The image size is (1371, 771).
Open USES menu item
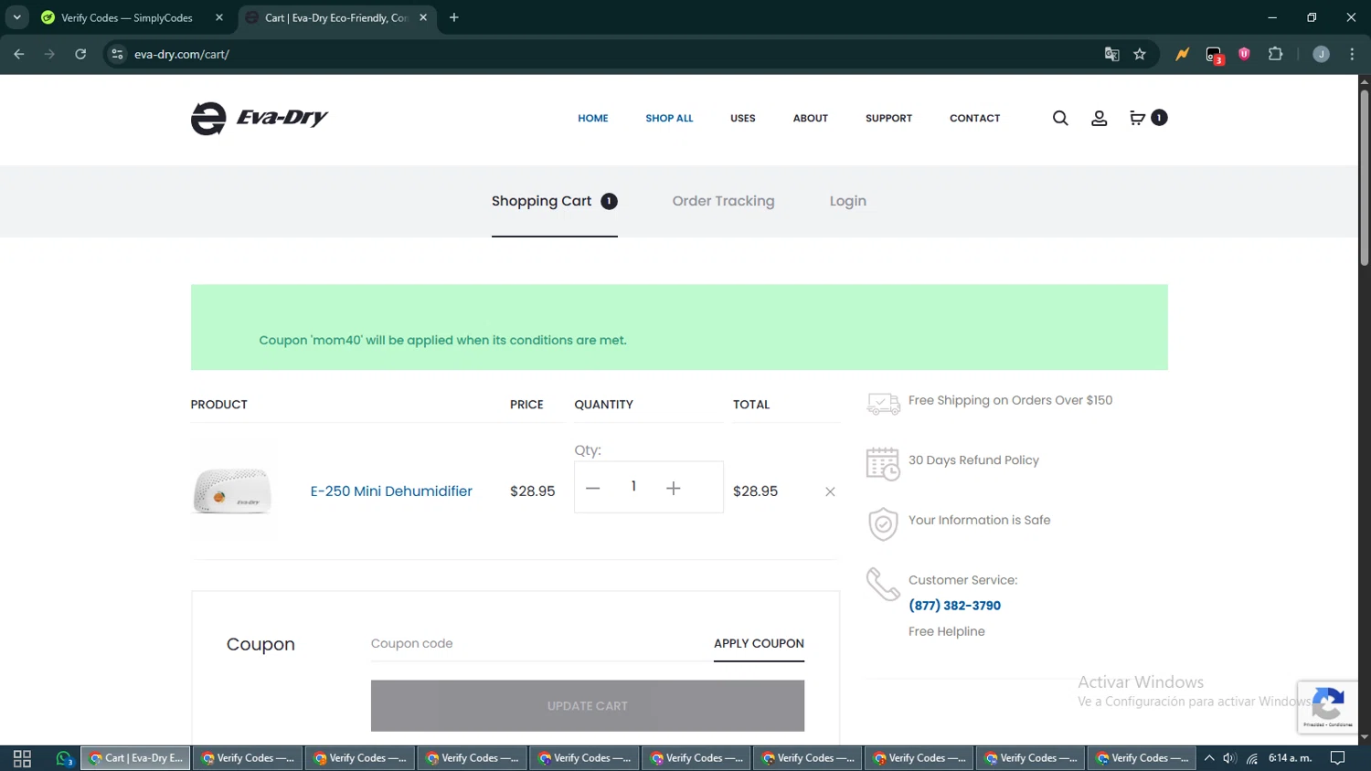point(743,118)
